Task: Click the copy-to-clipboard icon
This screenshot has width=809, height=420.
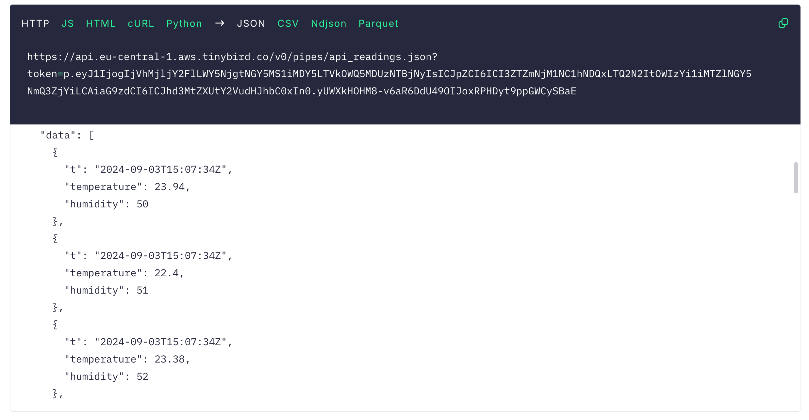Action: [x=783, y=23]
